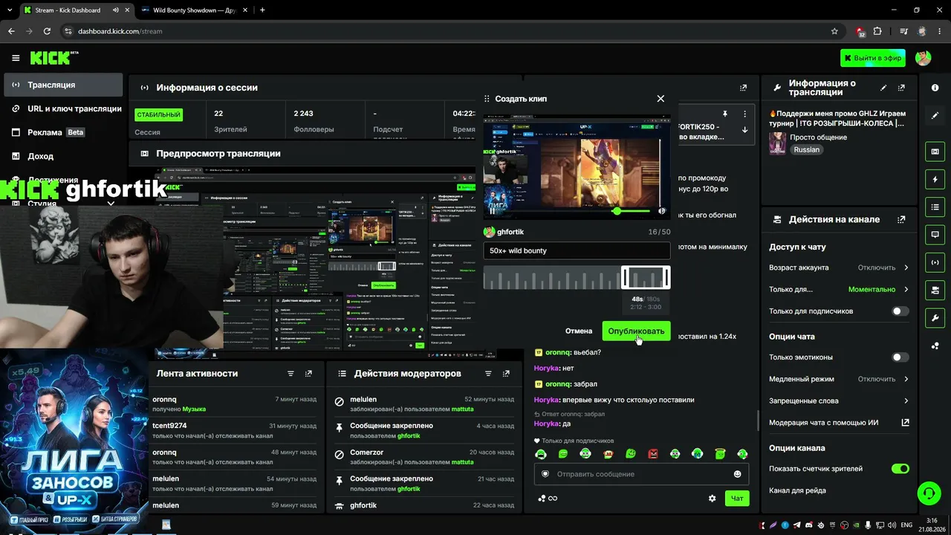
Task: Open chat settings gear icon
Action: [x=712, y=499]
